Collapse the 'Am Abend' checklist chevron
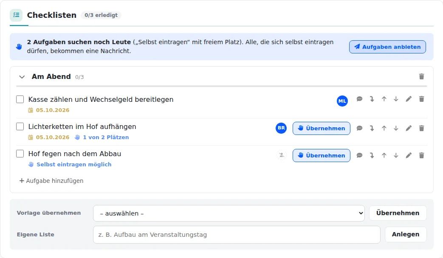 [x=22, y=77]
